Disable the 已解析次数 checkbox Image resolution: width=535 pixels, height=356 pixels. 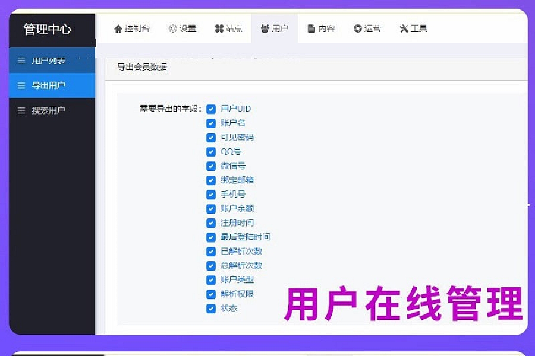(x=211, y=252)
